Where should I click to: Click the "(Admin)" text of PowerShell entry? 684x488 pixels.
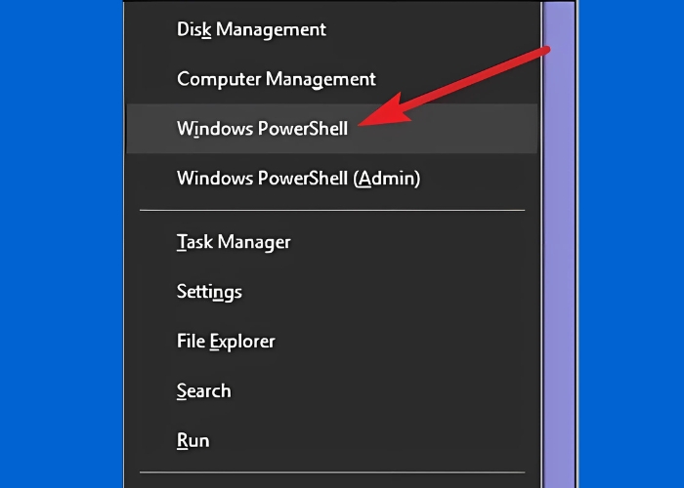tap(387, 179)
